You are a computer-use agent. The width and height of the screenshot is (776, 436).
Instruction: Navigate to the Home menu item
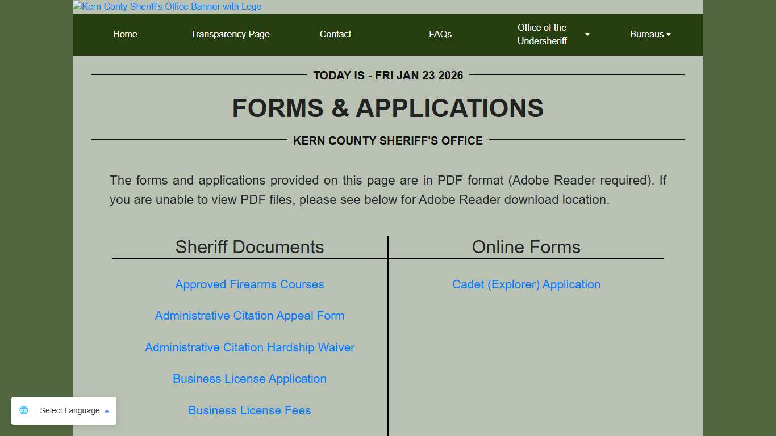click(x=125, y=35)
